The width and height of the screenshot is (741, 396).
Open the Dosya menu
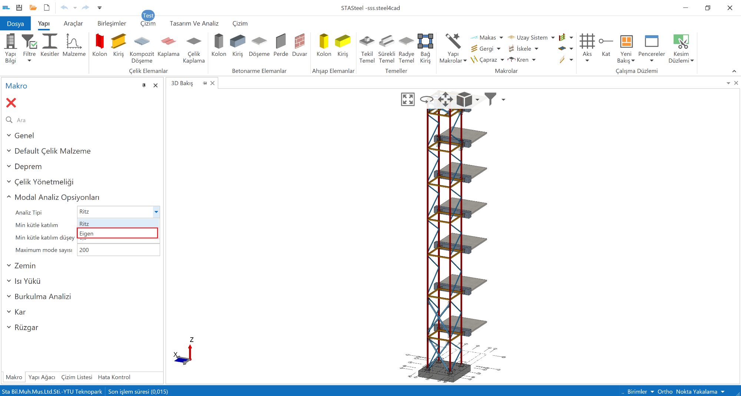coord(15,24)
